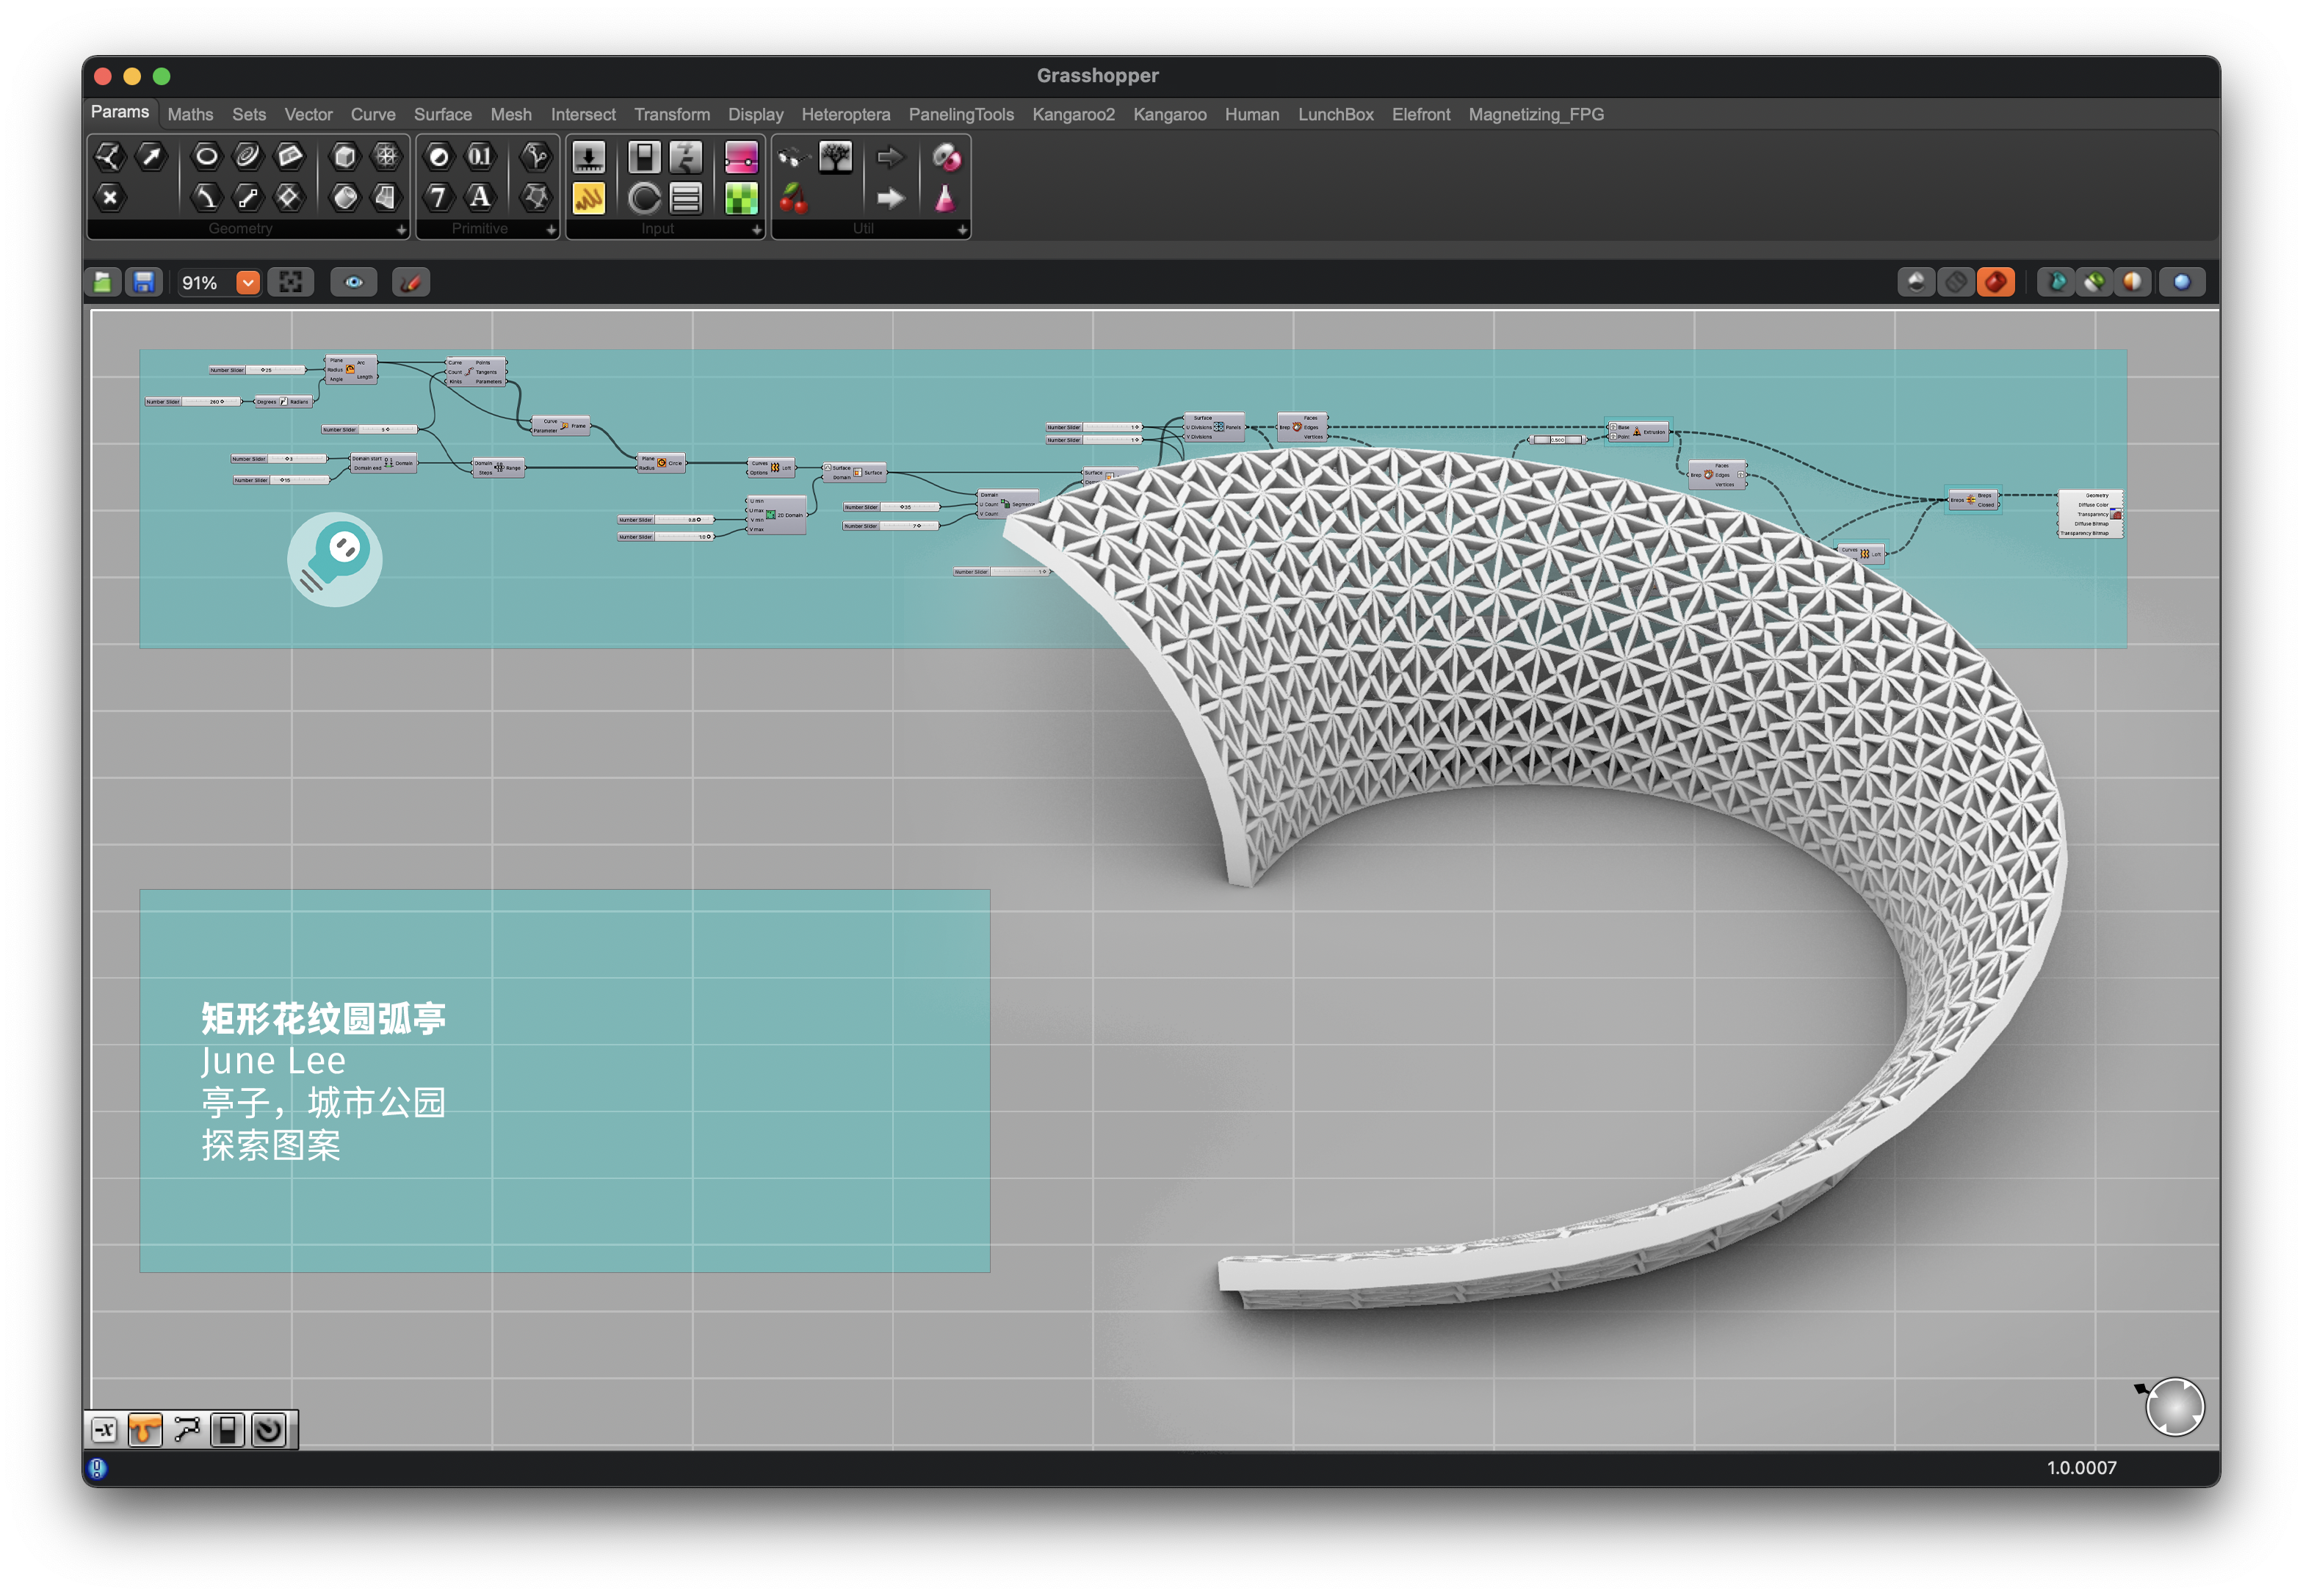
Task: Click the yellow Scribble icon
Action: 588,198
